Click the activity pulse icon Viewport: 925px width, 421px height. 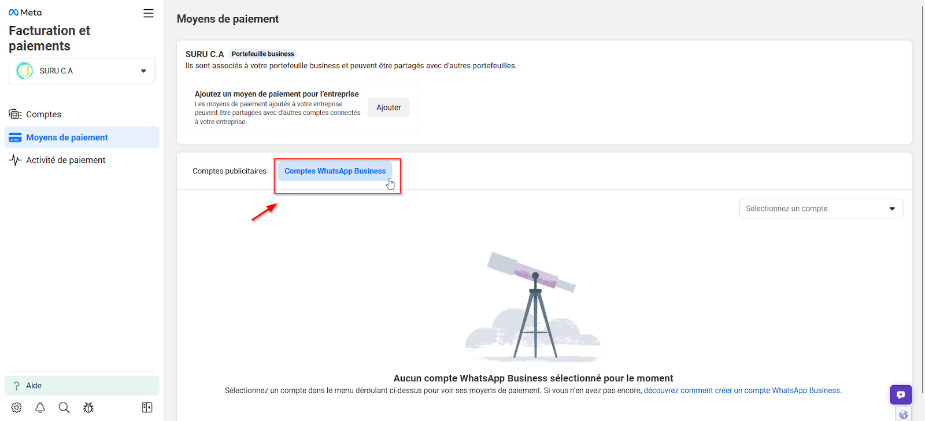pos(15,160)
